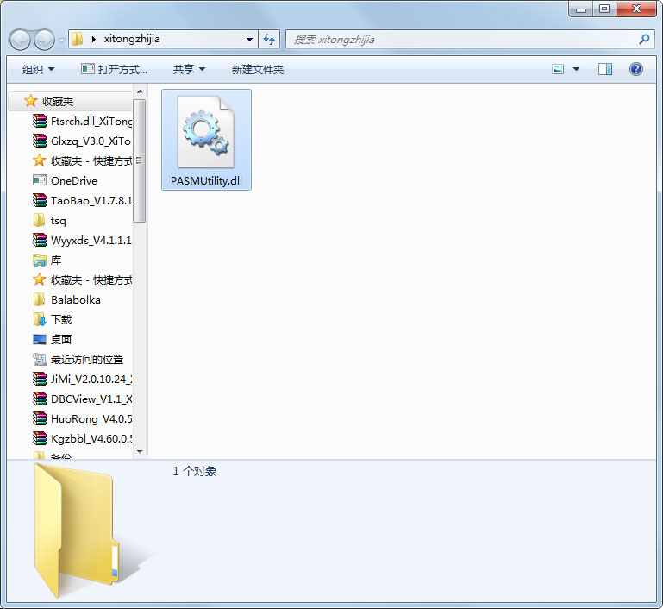Open the 组织 dropdown menu
Viewport: 663px width, 609px height.
38,69
